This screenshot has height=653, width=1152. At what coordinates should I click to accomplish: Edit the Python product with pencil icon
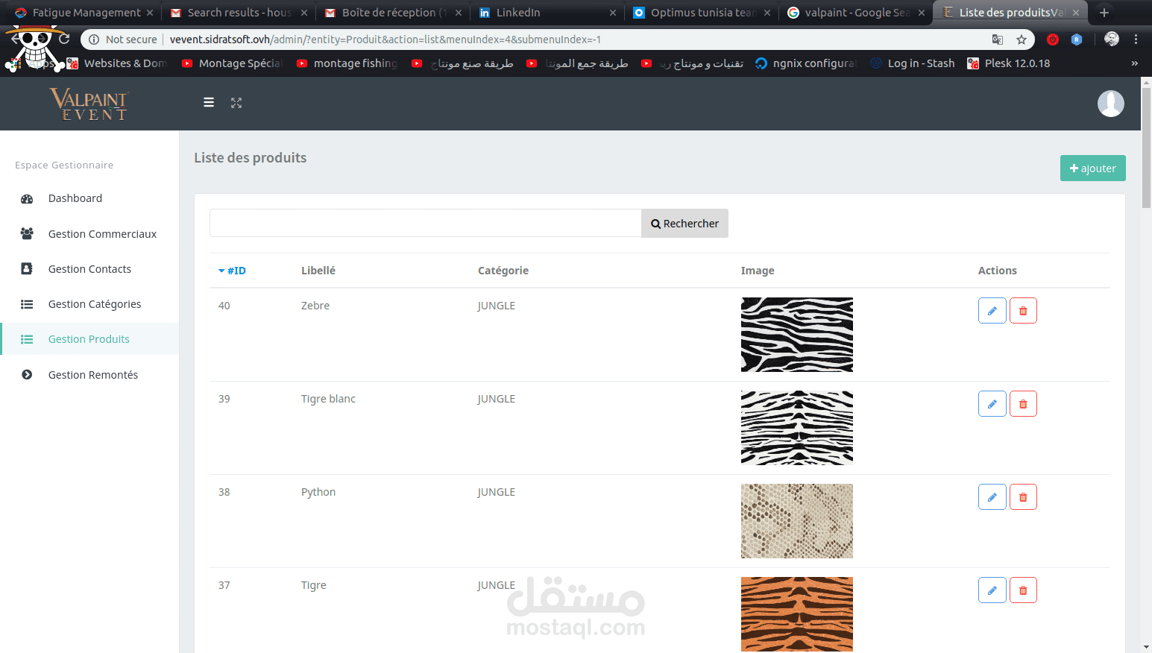(x=992, y=497)
